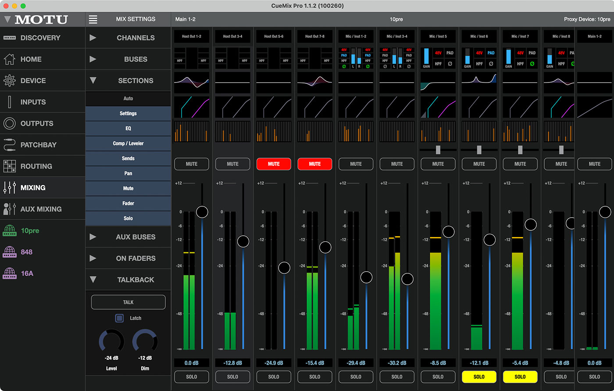Solo the Host Out 1-2 channel

(192, 377)
